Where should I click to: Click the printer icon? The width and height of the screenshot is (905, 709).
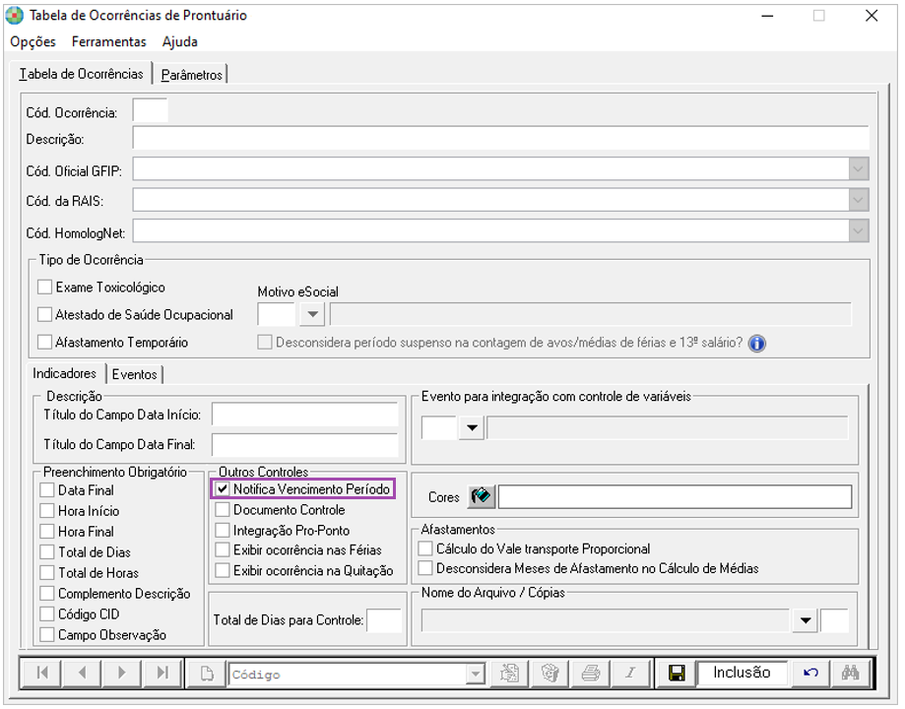point(591,673)
